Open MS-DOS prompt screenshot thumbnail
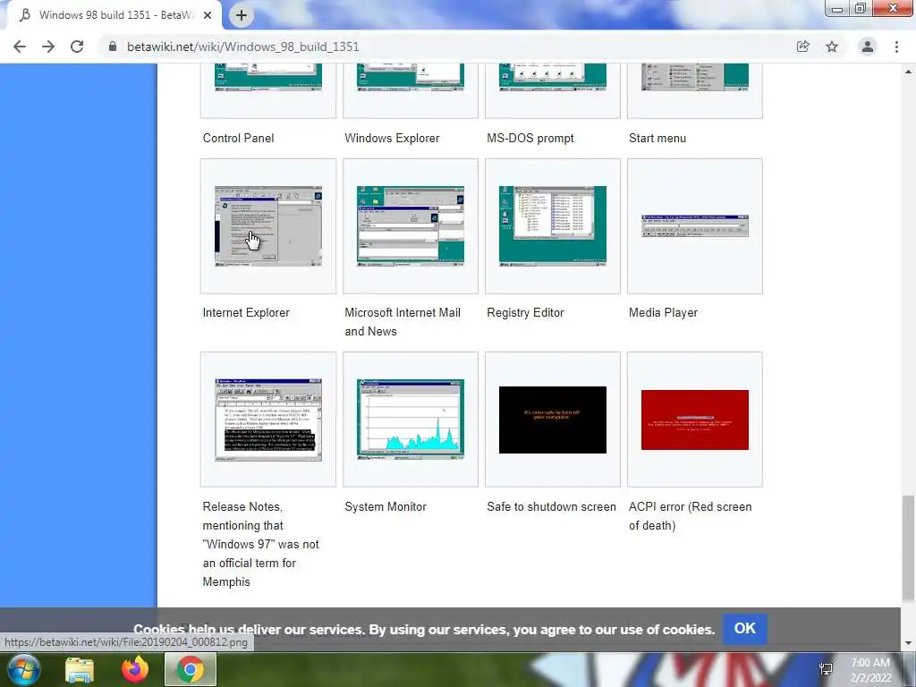916x687 pixels. coord(553,77)
